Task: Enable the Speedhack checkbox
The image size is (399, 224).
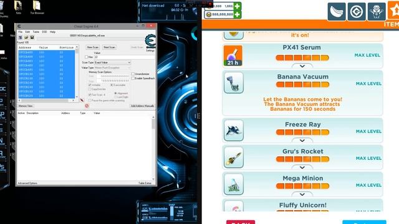Action: point(133,78)
